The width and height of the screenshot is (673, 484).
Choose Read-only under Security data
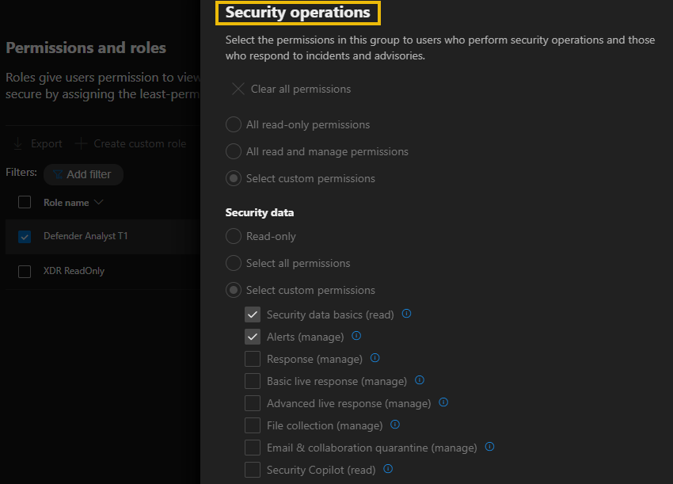point(234,236)
